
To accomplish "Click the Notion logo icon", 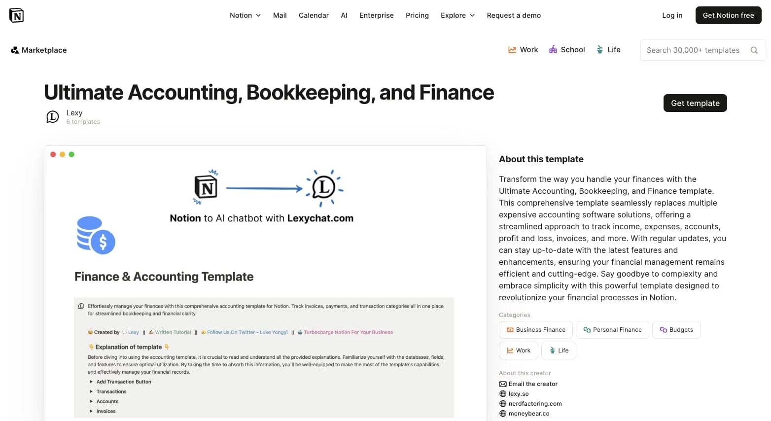I will point(16,15).
